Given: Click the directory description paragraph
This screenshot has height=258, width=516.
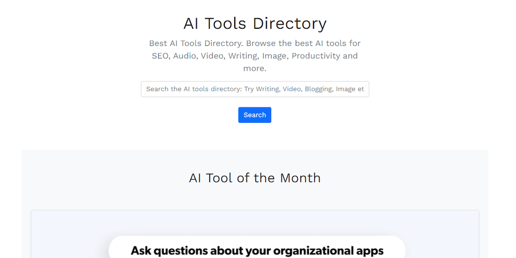Looking at the screenshot, I should click(x=254, y=55).
